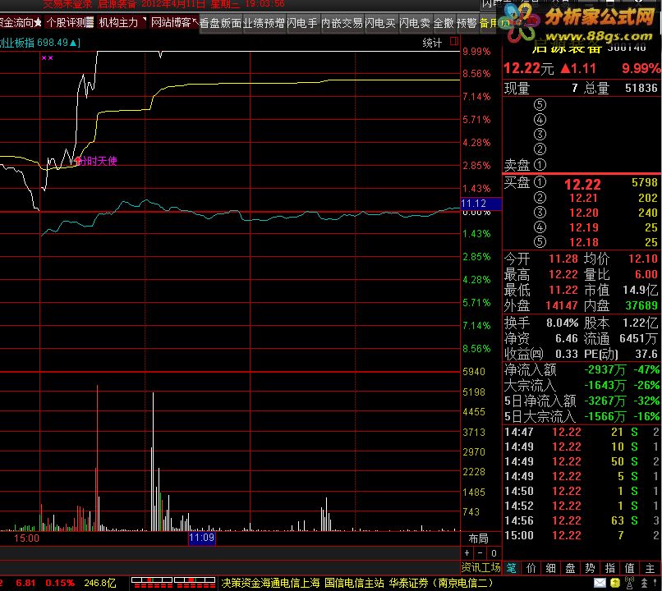Click the yellow up-arrow badge icon in status bar
Image resolution: width=662 pixels, height=591 pixels.
click(x=615, y=583)
